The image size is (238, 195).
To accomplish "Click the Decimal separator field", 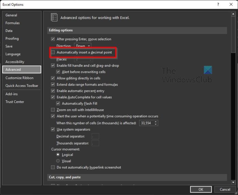I will [x=95, y=136].
